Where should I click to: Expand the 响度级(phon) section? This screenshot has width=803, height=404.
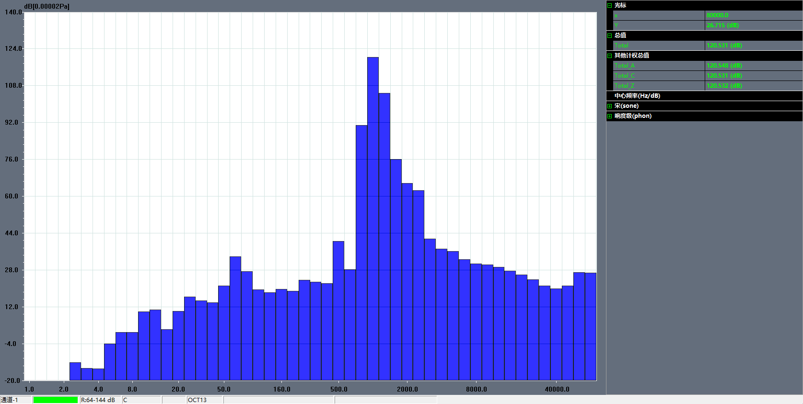coord(609,116)
